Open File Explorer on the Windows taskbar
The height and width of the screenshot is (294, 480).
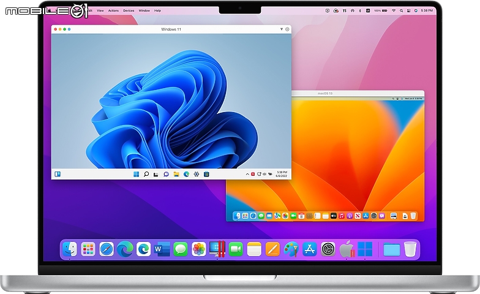pyautogui.click(x=176, y=174)
